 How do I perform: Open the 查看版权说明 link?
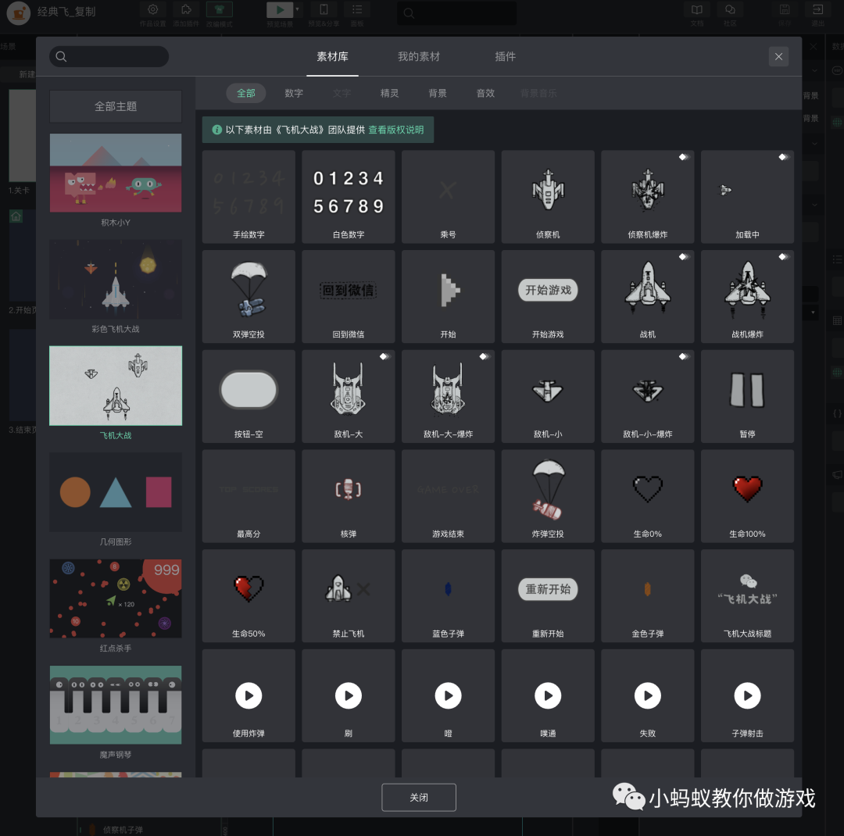(x=395, y=130)
